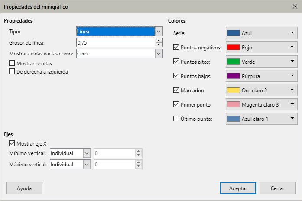Close the Propiedades del minigráfico dialog
302x201 pixels.
tap(294, 7)
